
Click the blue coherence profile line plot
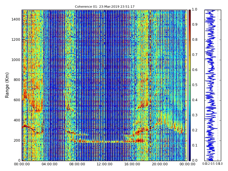point(213,85)
